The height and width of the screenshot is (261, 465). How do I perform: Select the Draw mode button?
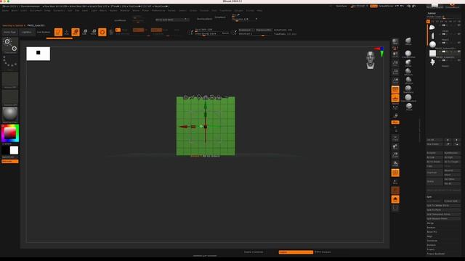(67, 32)
